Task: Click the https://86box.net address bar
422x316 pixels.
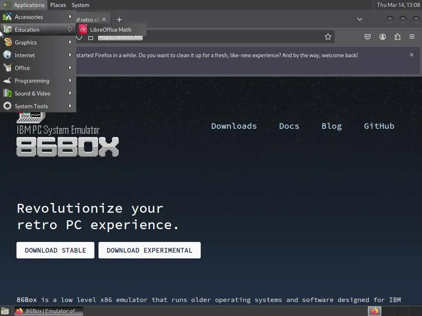Action: tap(120, 37)
